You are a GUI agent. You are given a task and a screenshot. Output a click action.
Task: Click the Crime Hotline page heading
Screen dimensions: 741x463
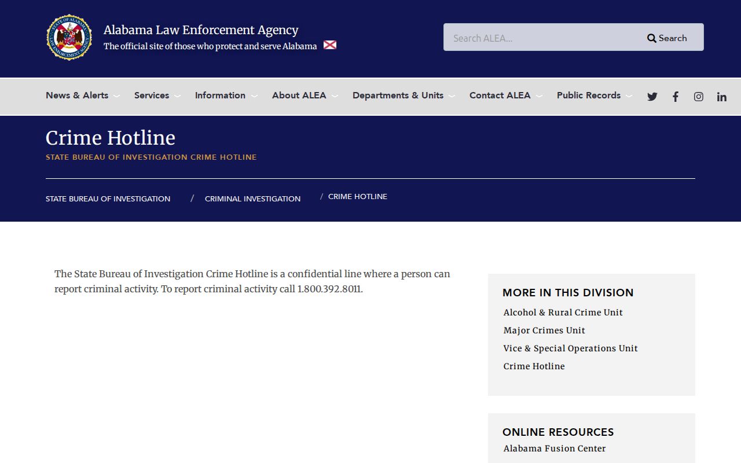tap(111, 138)
